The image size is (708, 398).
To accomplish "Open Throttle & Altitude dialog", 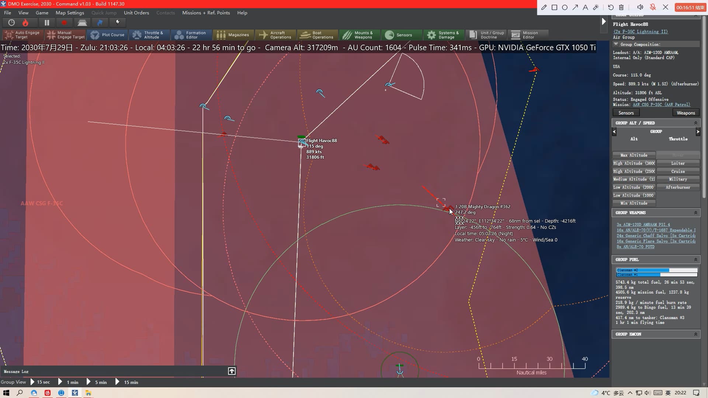I will coord(149,35).
